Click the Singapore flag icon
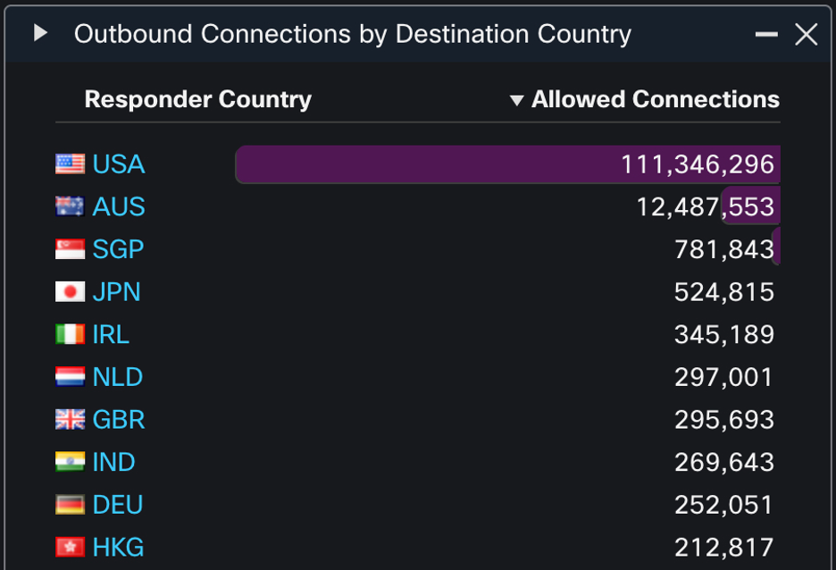The height and width of the screenshot is (570, 836). click(70, 249)
